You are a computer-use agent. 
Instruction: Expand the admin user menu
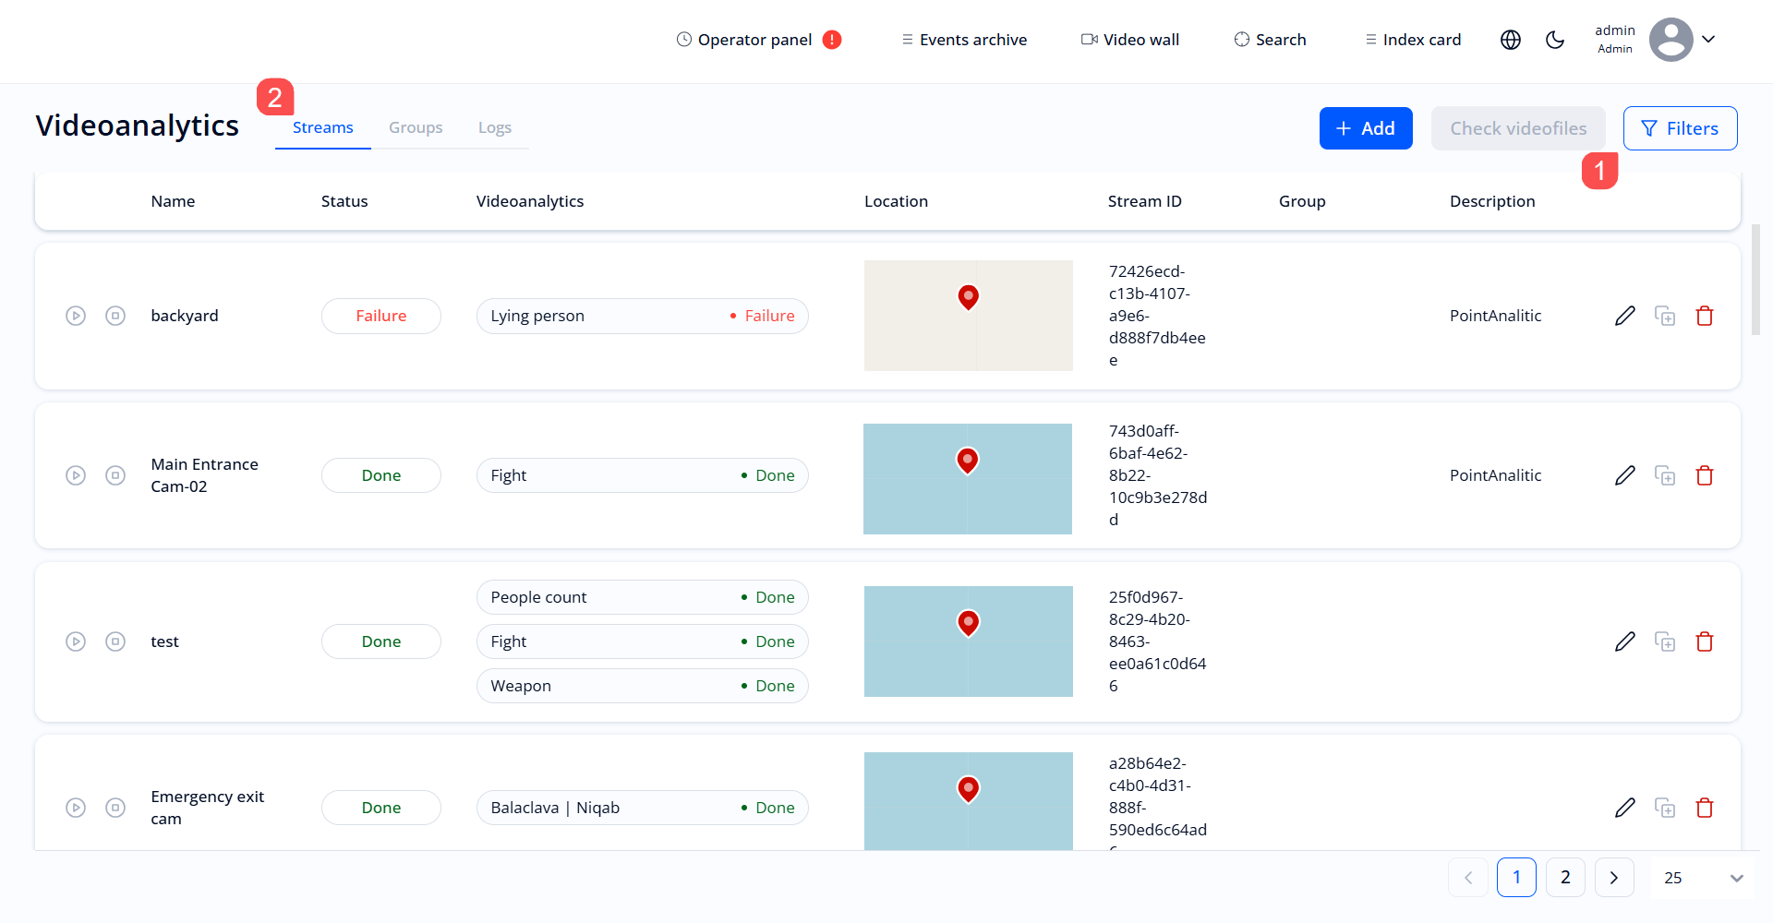point(1708,40)
